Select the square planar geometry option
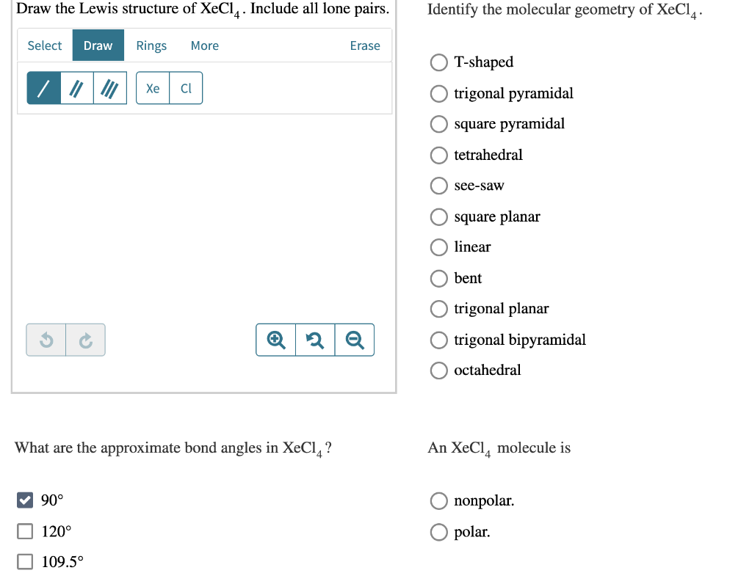This screenshot has height=584, width=752. 438,216
